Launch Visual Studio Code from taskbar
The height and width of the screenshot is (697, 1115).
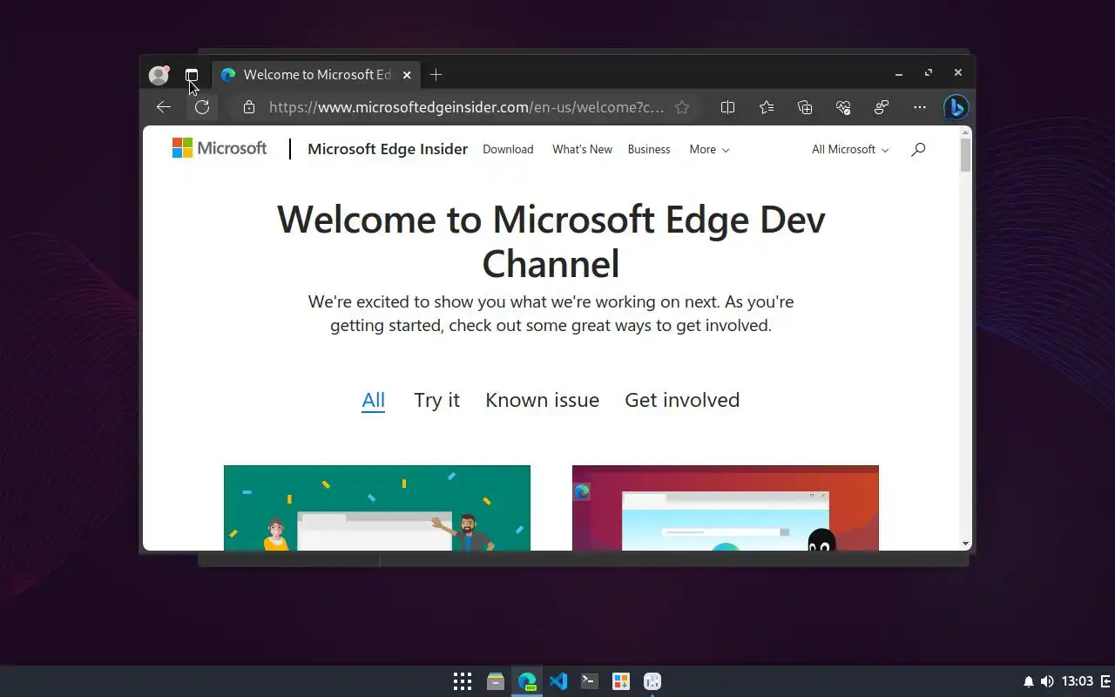pos(558,681)
